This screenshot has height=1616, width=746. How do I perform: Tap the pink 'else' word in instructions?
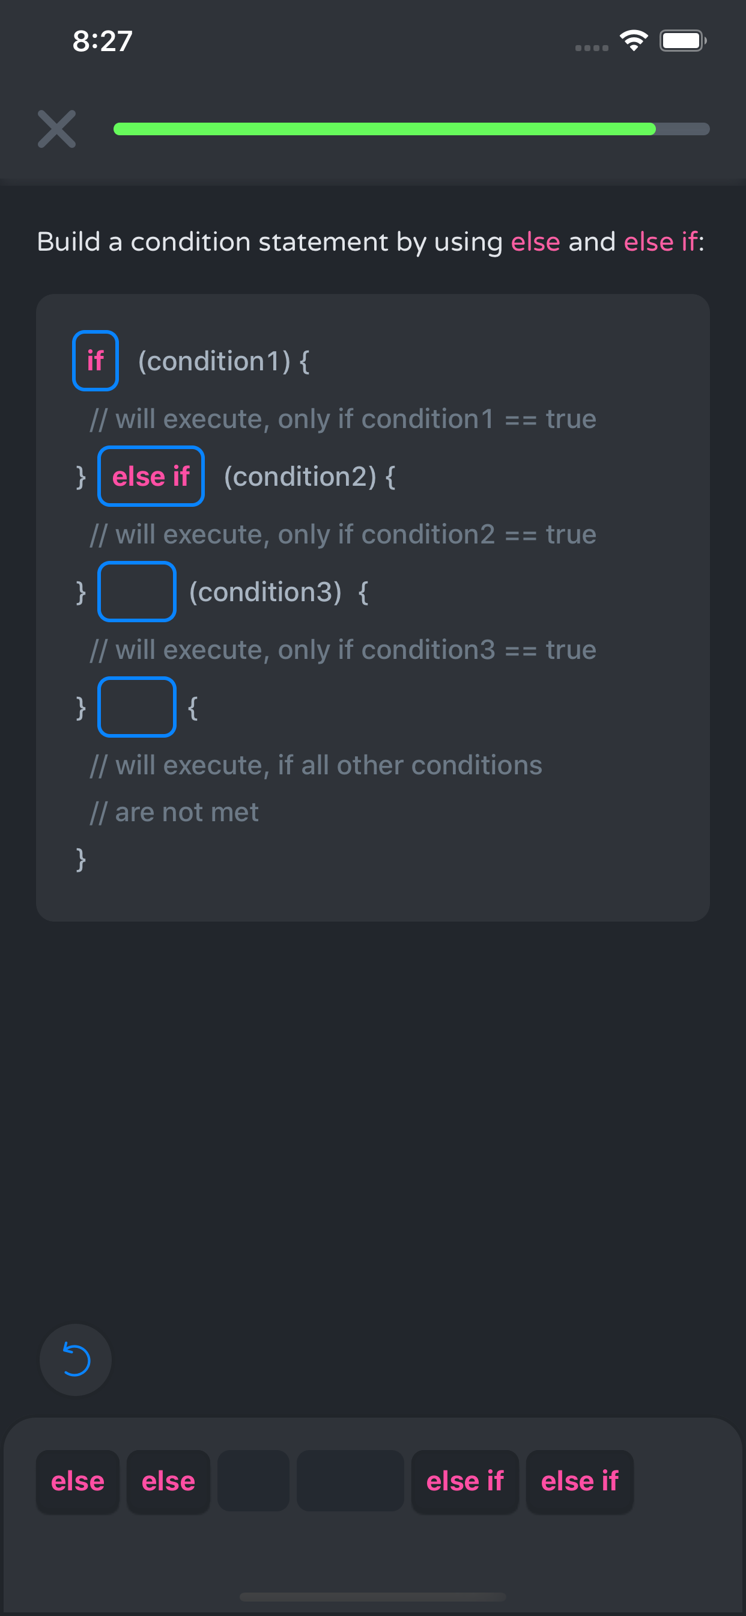coord(535,242)
